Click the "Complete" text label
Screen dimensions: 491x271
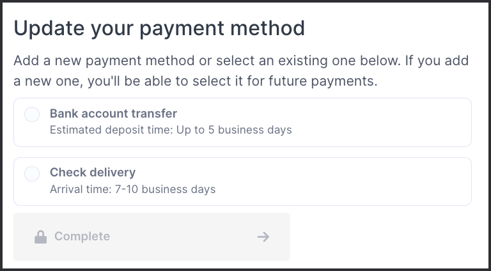click(x=82, y=236)
